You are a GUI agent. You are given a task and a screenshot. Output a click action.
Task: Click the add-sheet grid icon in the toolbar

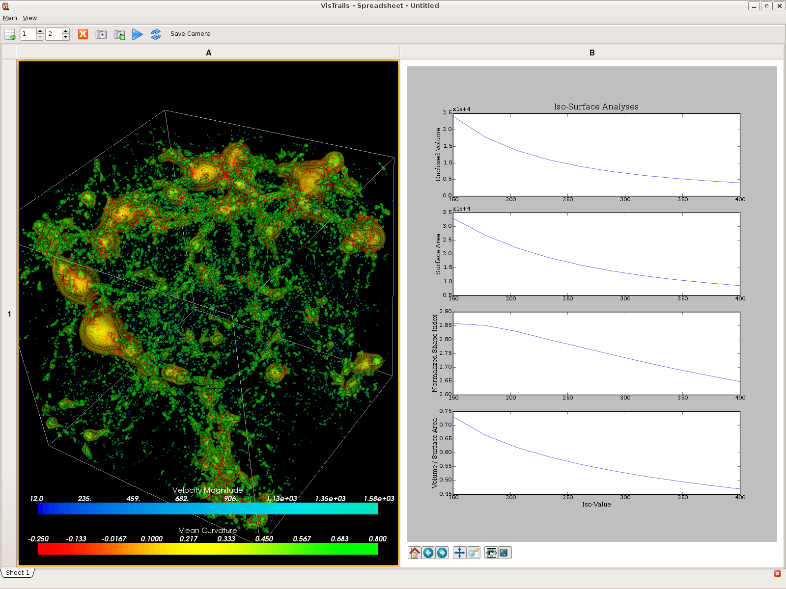(10, 34)
